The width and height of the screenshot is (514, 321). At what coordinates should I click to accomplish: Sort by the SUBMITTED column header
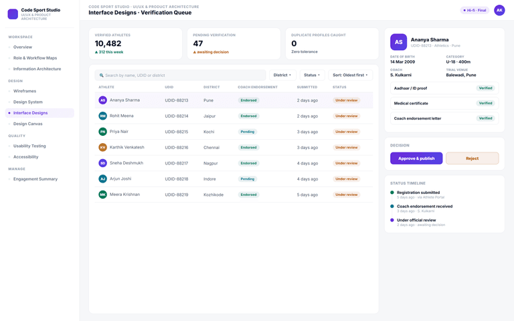[x=307, y=87]
